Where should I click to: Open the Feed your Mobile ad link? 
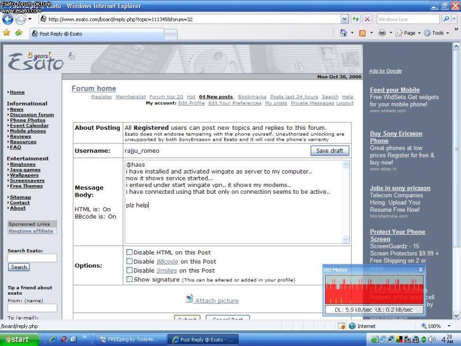coord(395,90)
